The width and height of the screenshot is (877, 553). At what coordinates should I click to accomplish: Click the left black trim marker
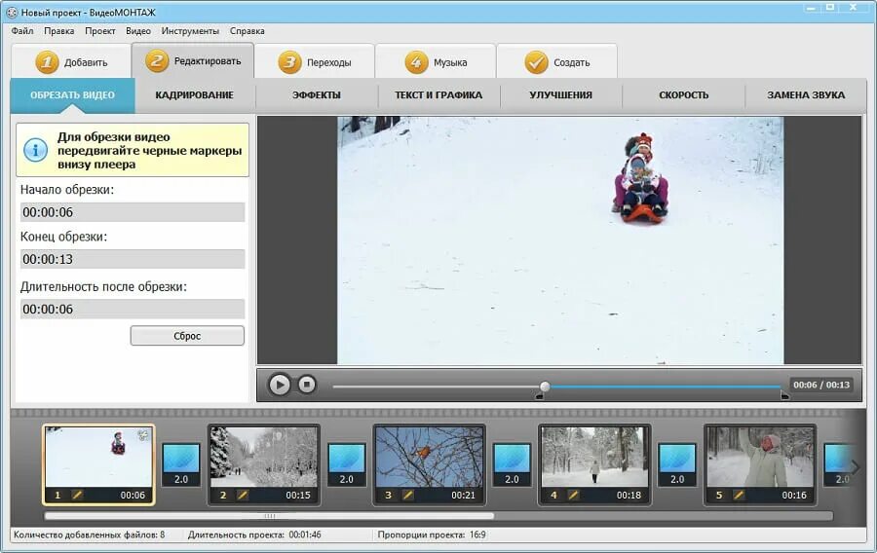pyautogui.click(x=539, y=396)
